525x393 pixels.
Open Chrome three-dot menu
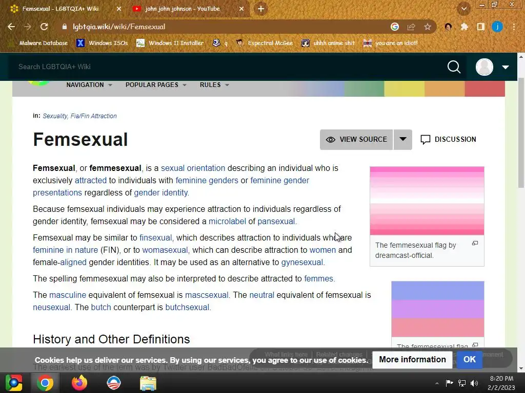tap(514, 27)
